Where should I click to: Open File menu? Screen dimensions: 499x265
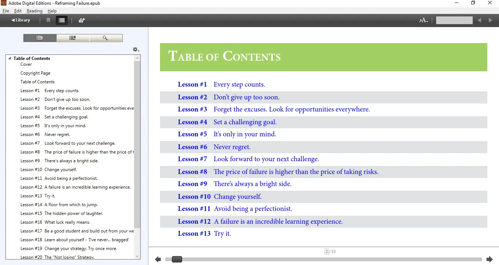coord(6,11)
